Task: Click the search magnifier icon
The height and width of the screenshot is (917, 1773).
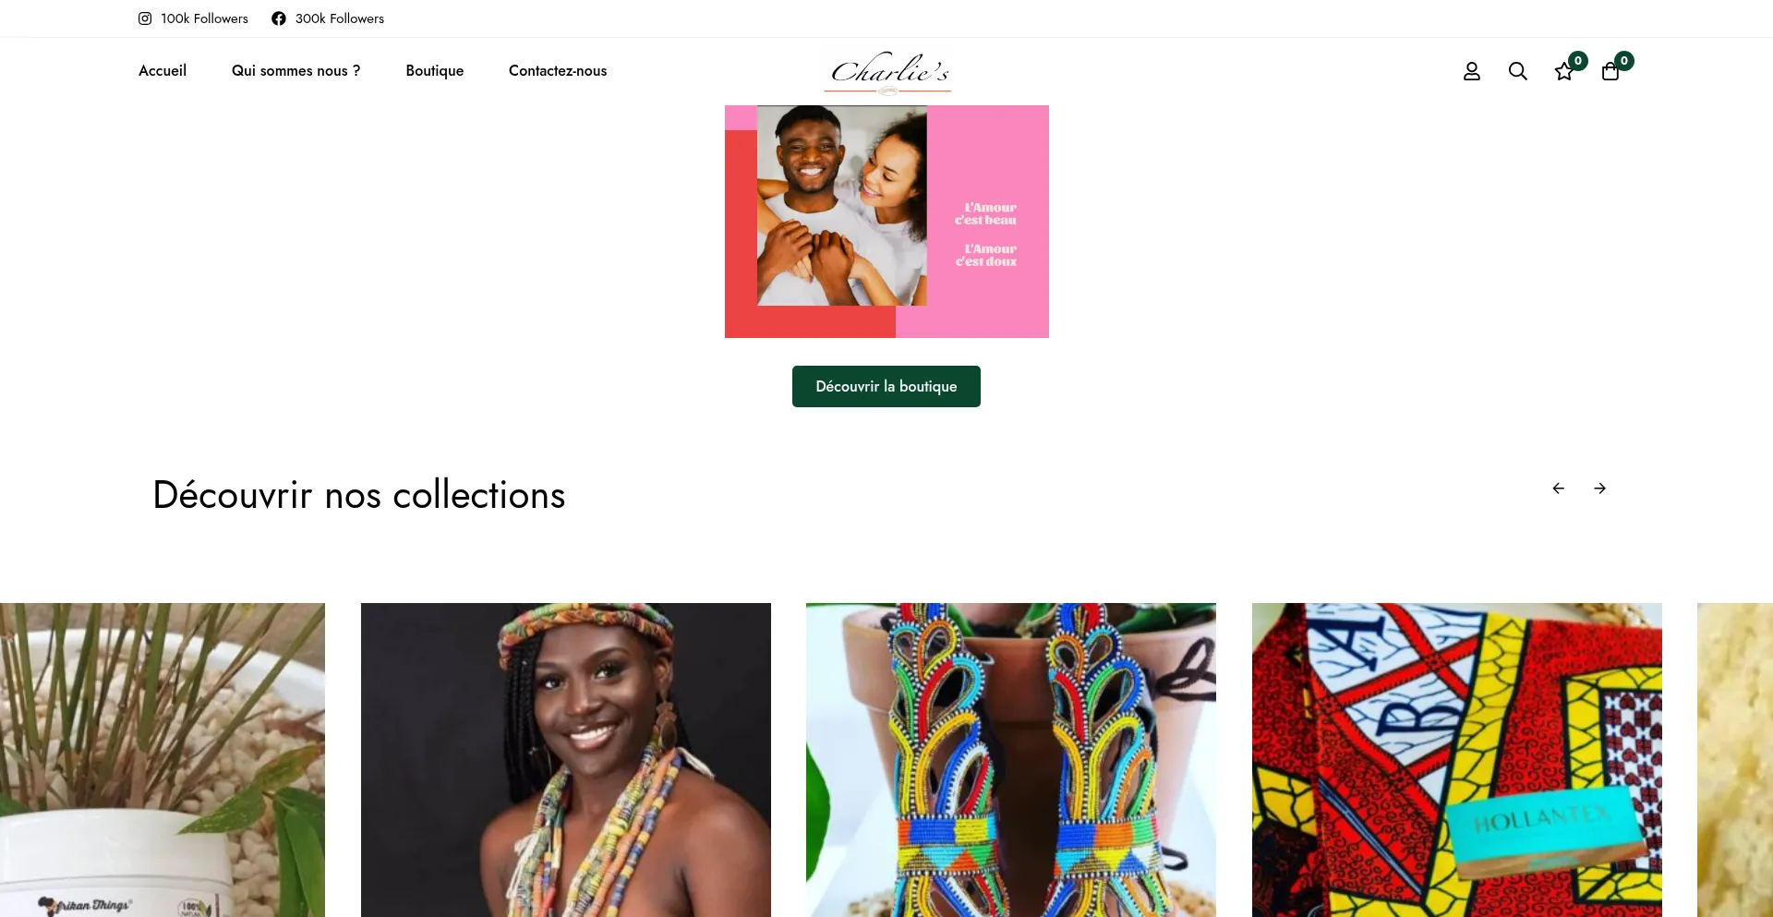Action: point(1518,71)
